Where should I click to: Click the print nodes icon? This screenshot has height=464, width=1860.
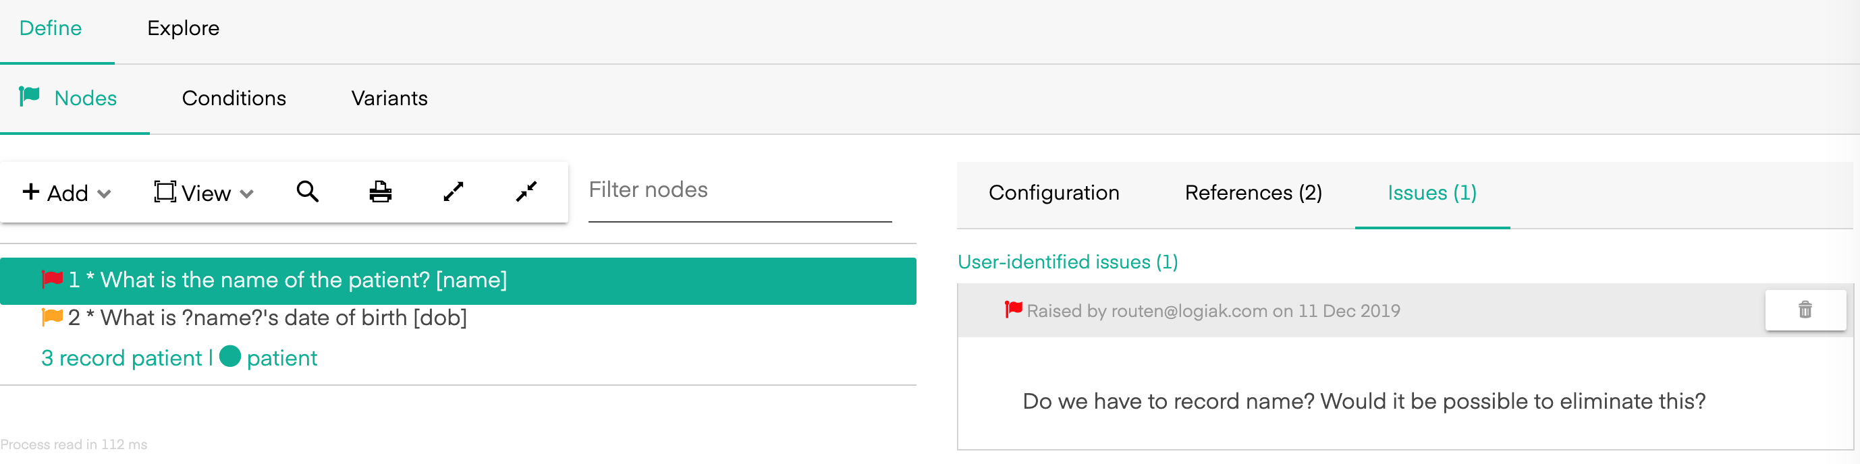(x=381, y=192)
